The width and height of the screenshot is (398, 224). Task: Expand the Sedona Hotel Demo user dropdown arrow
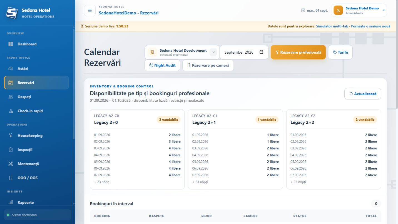coord(384,10)
